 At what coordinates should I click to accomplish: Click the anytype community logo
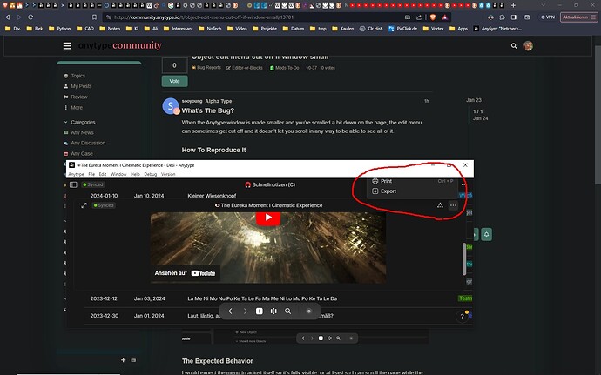coord(120,45)
